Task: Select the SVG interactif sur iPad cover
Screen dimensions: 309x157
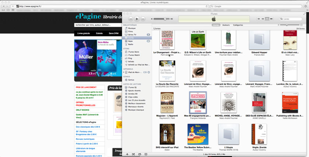Action: (167, 134)
